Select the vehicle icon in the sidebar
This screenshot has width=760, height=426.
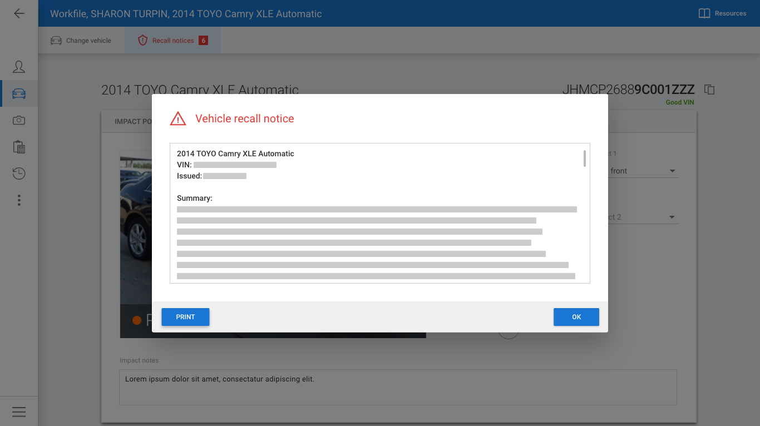pos(19,93)
